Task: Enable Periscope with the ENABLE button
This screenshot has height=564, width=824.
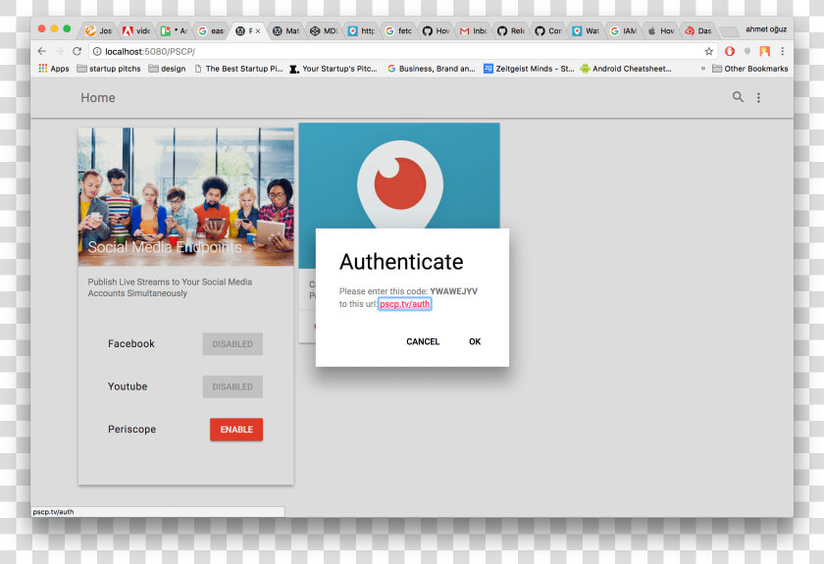Action: coord(236,430)
